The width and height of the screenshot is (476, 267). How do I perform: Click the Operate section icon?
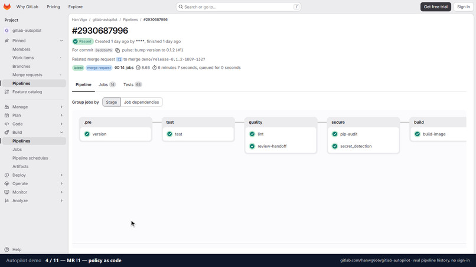(6, 184)
